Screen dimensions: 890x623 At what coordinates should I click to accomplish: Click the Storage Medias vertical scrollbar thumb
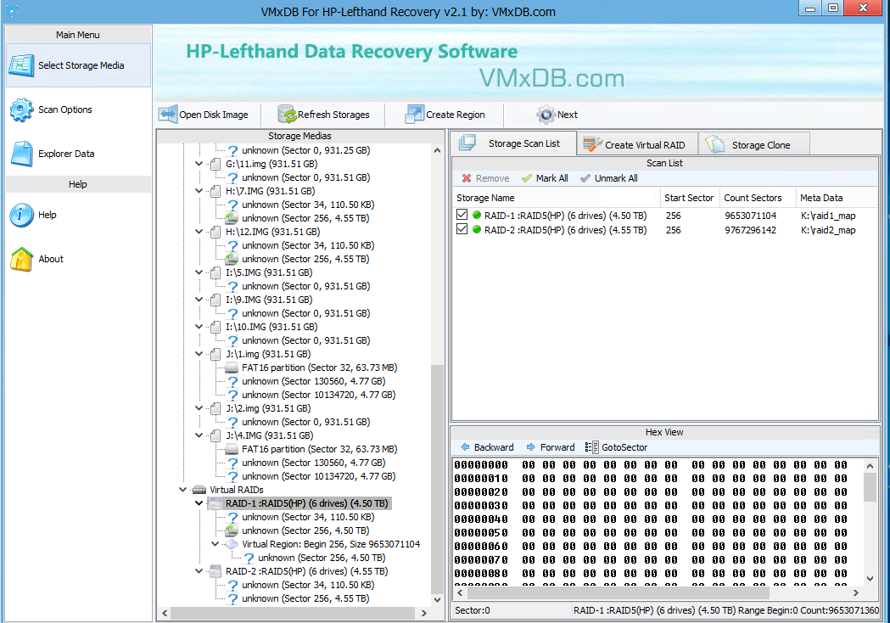[x=436, y=479]
